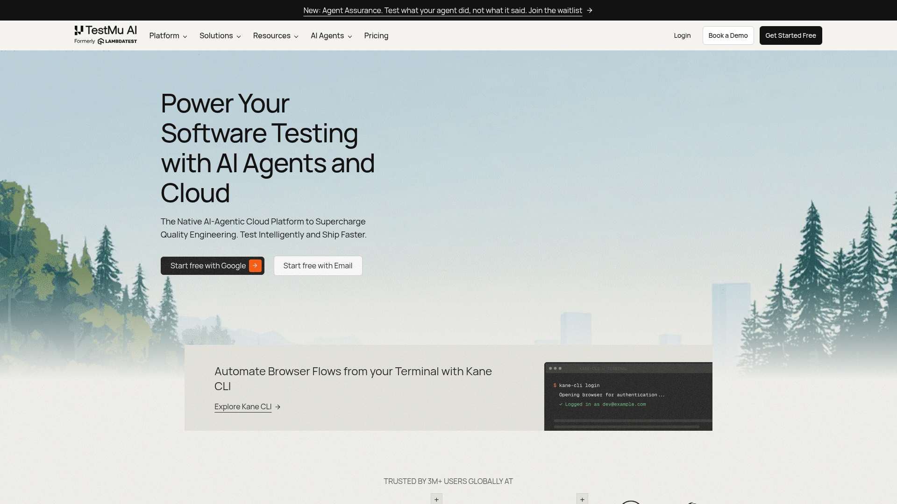The width and height of the screenshot is (897, 504).
Task: Open the Platform menu
Action: (x=168, y=35)
